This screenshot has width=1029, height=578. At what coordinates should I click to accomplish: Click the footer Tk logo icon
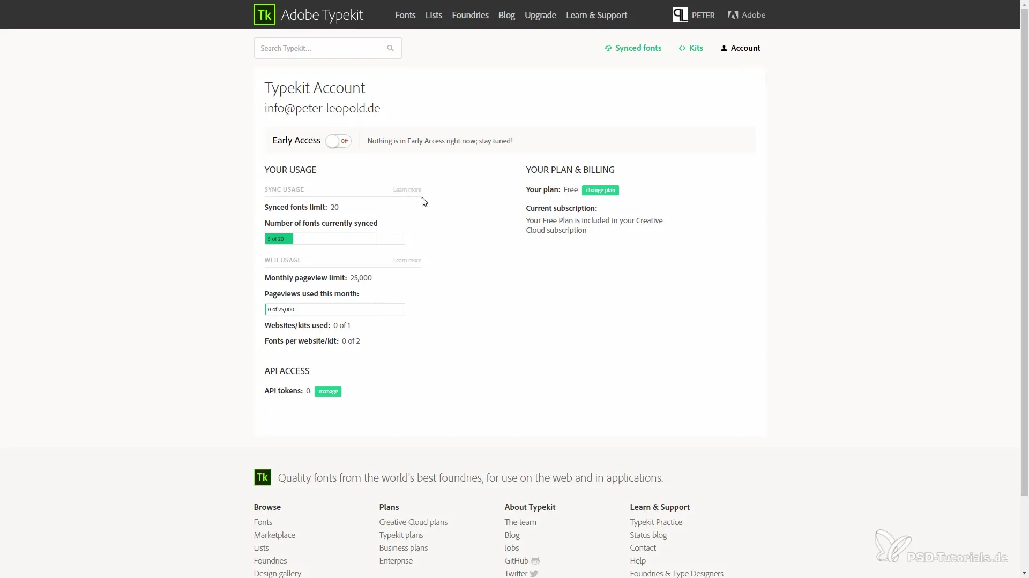(263, 477)
